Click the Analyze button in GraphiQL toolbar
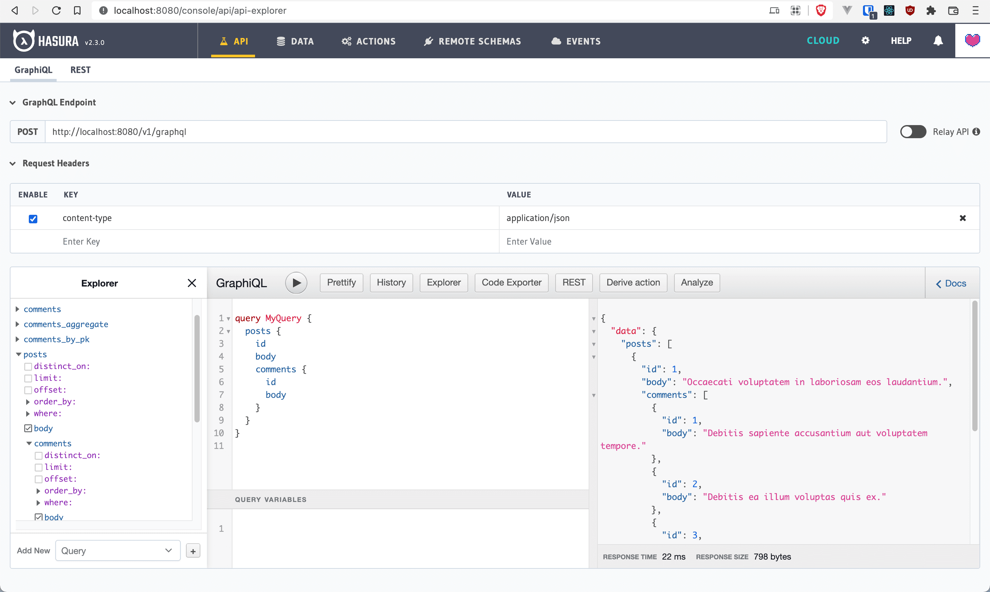 point(696,282)
